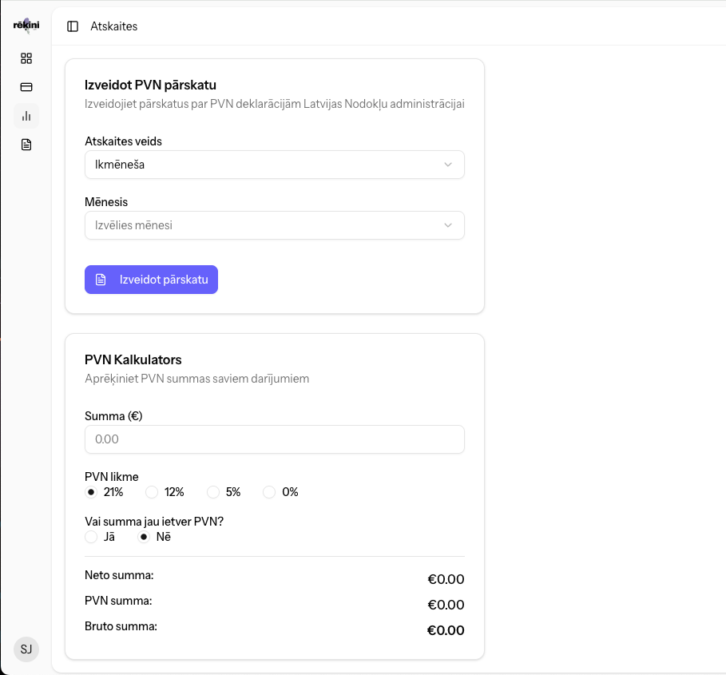
Task: Select the 12% PVN rate
Action: click(152, 492)
